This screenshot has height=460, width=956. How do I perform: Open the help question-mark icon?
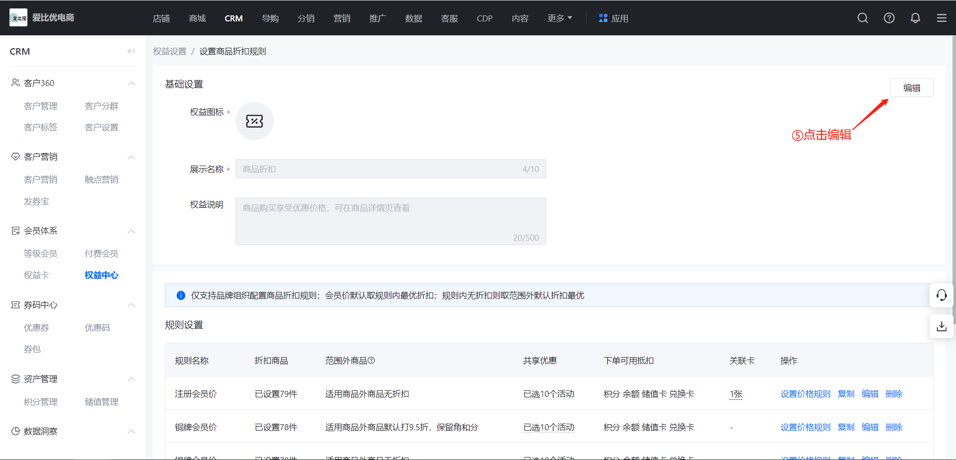[x=889, y=18]
